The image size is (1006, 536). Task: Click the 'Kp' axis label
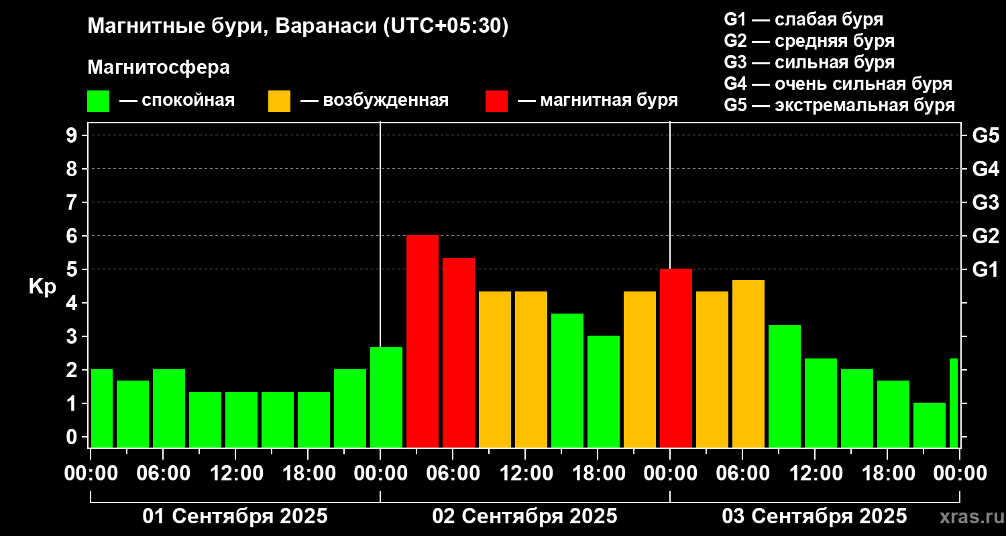coord(42,287)
